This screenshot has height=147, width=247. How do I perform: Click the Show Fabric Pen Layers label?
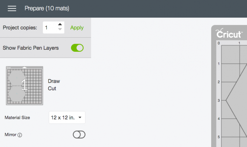pyautogui.click(x=31, y=48)
